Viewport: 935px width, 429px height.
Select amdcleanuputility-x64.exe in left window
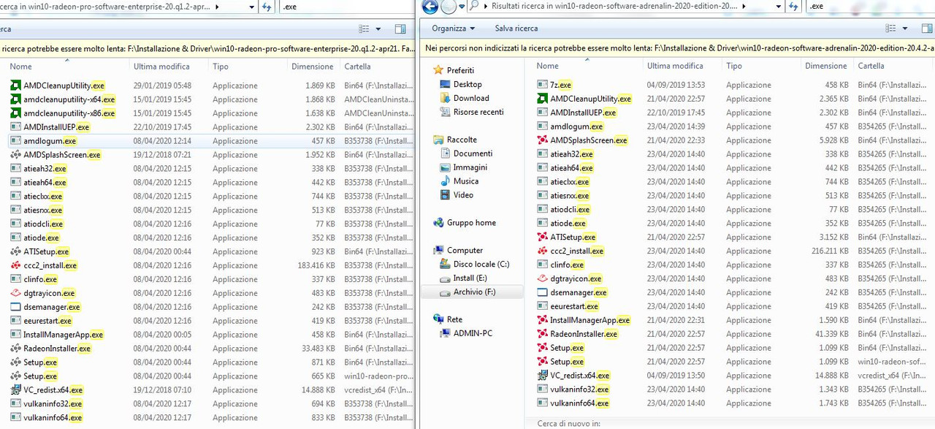tap(69, 99)
